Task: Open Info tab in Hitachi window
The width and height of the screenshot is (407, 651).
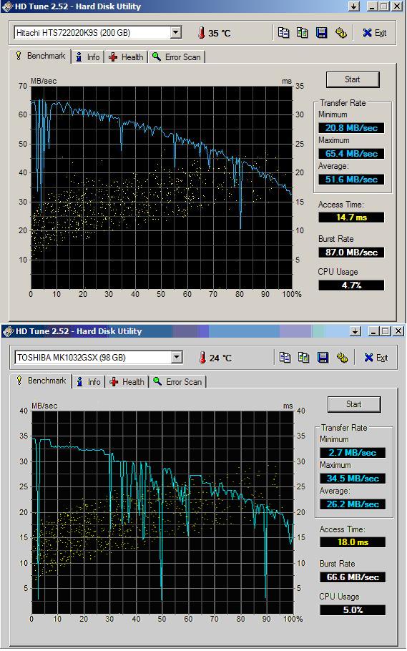Action: (88, 57)
